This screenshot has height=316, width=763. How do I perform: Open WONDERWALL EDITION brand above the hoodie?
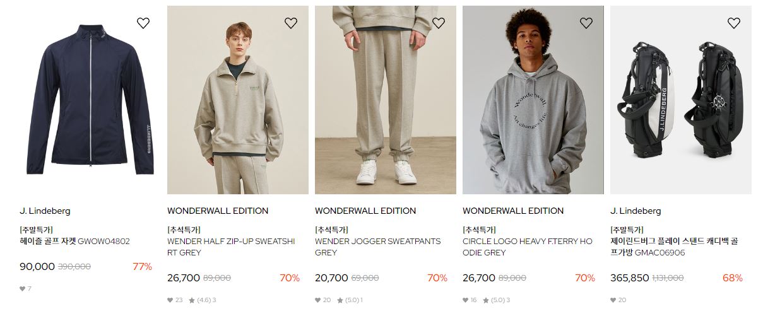513,211
